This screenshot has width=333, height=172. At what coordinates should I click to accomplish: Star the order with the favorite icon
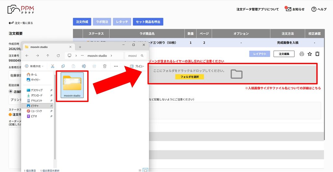point(310,54)
